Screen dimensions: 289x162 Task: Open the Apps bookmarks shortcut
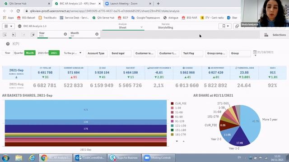tap(9, 18)
